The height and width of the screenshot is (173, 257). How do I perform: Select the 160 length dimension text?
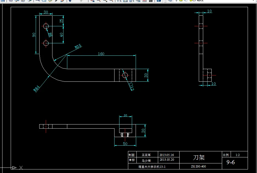[x=101, y=54]
